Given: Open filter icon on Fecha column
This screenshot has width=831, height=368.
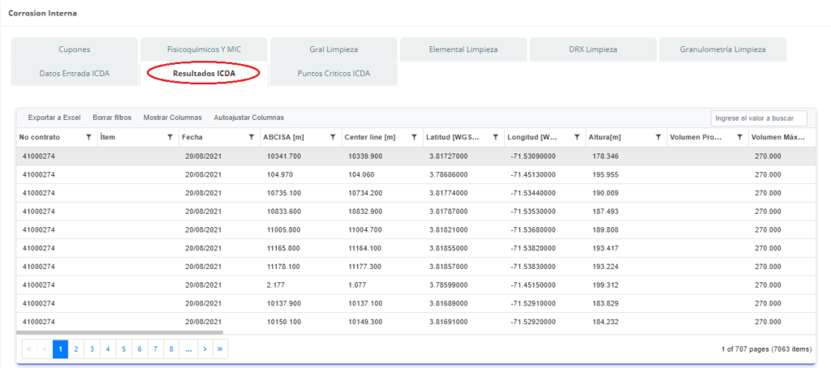Looking at the screenshot, I should click(x=252, y=138).
